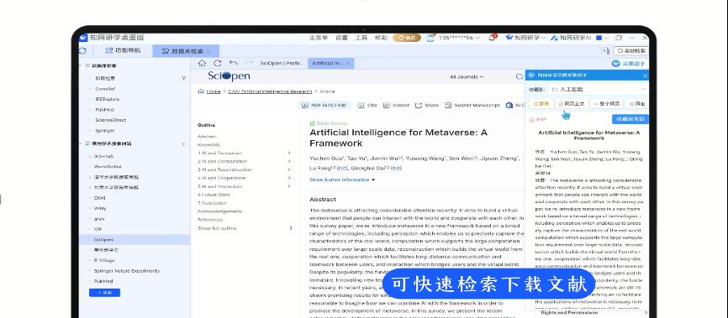Close the 数据库检索 tab
This screenshot has width=728, height=318.
(208, 51)
